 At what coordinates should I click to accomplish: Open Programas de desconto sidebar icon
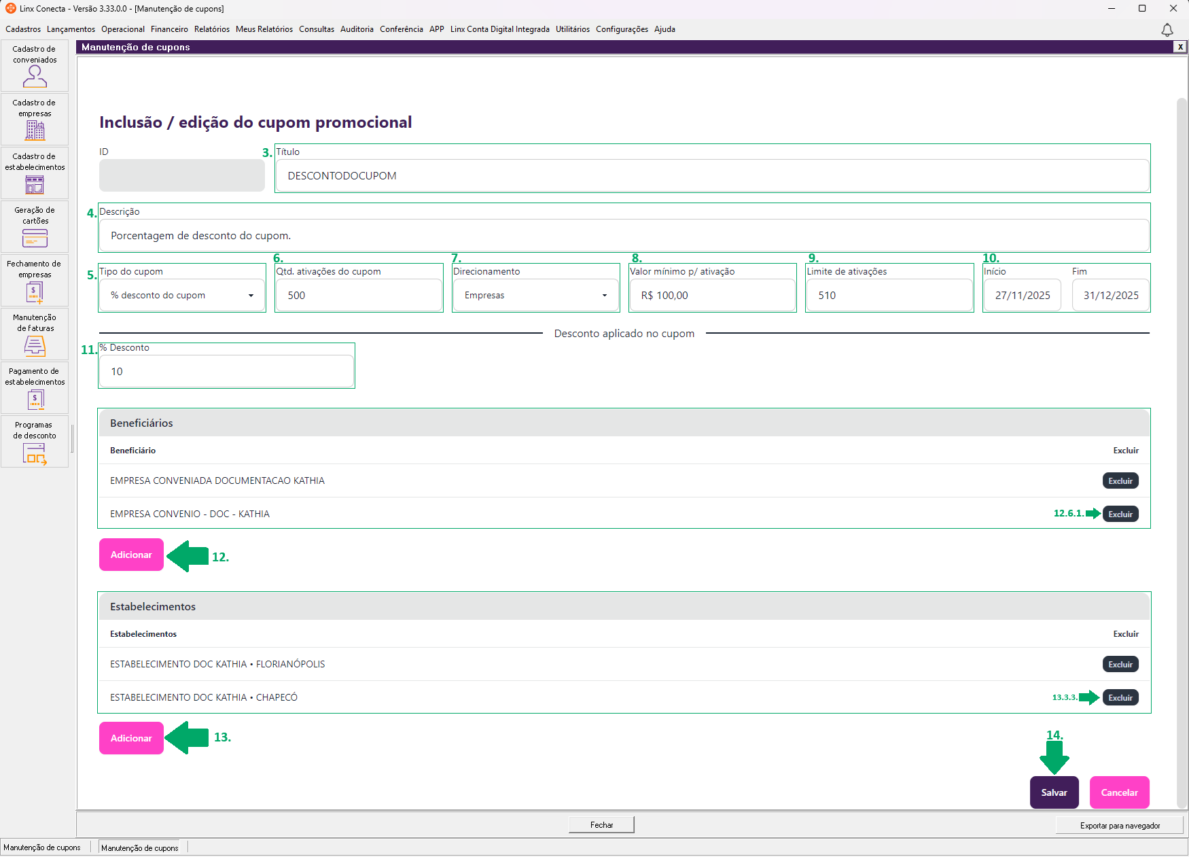[35, 442]
